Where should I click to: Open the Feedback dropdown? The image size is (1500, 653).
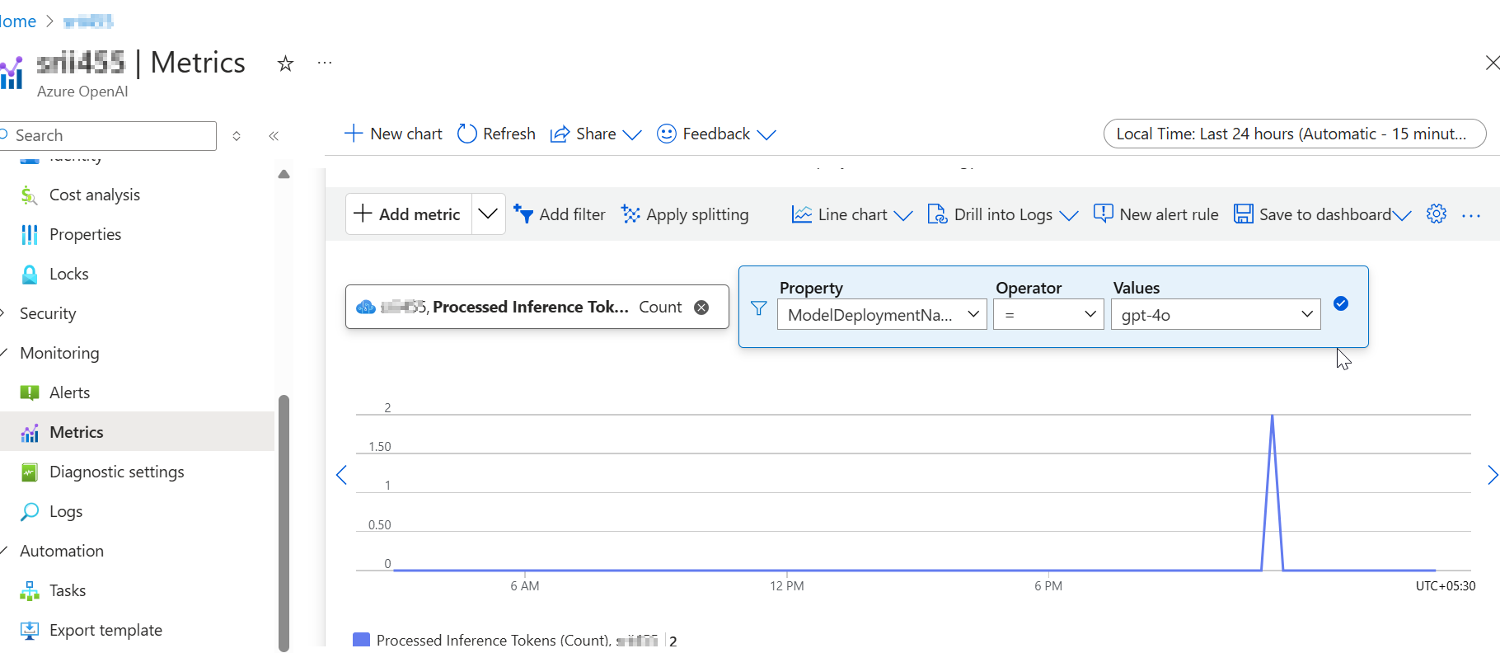716,134
